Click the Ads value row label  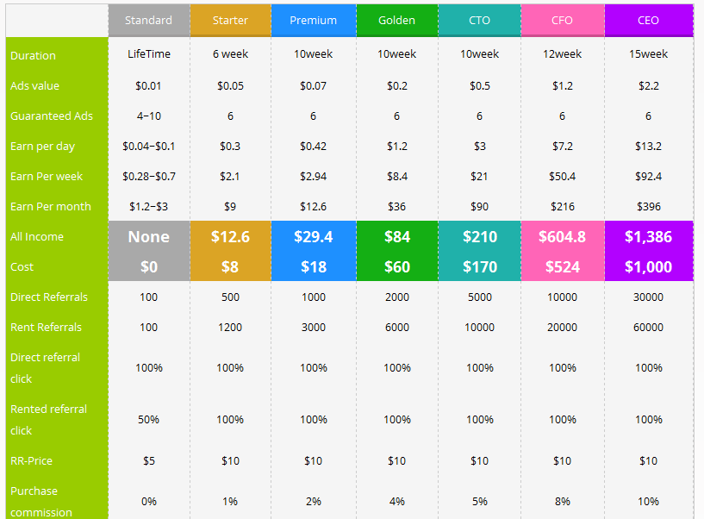click(34, 86)
